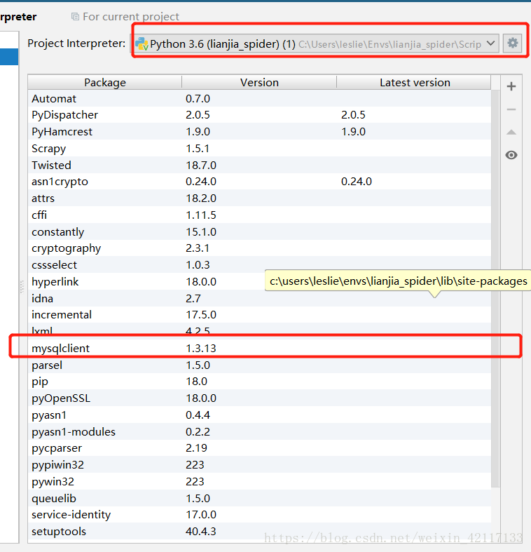The image size is (531, 552).
Task: Select the asn1crypto package row
Action: [x=259, y=182]
